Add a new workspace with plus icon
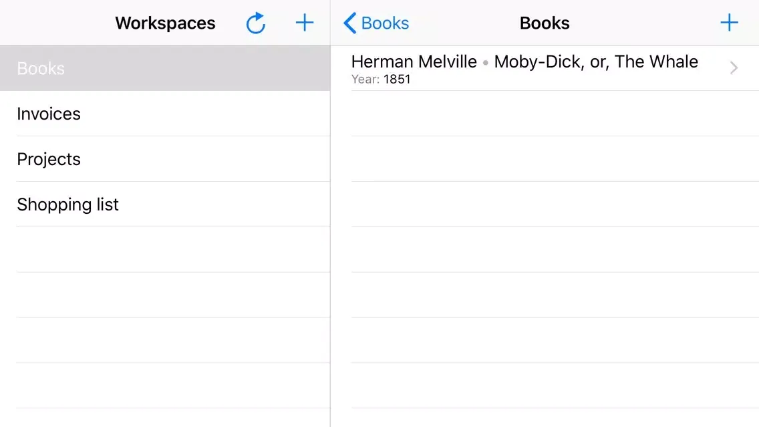 point(305,23)
